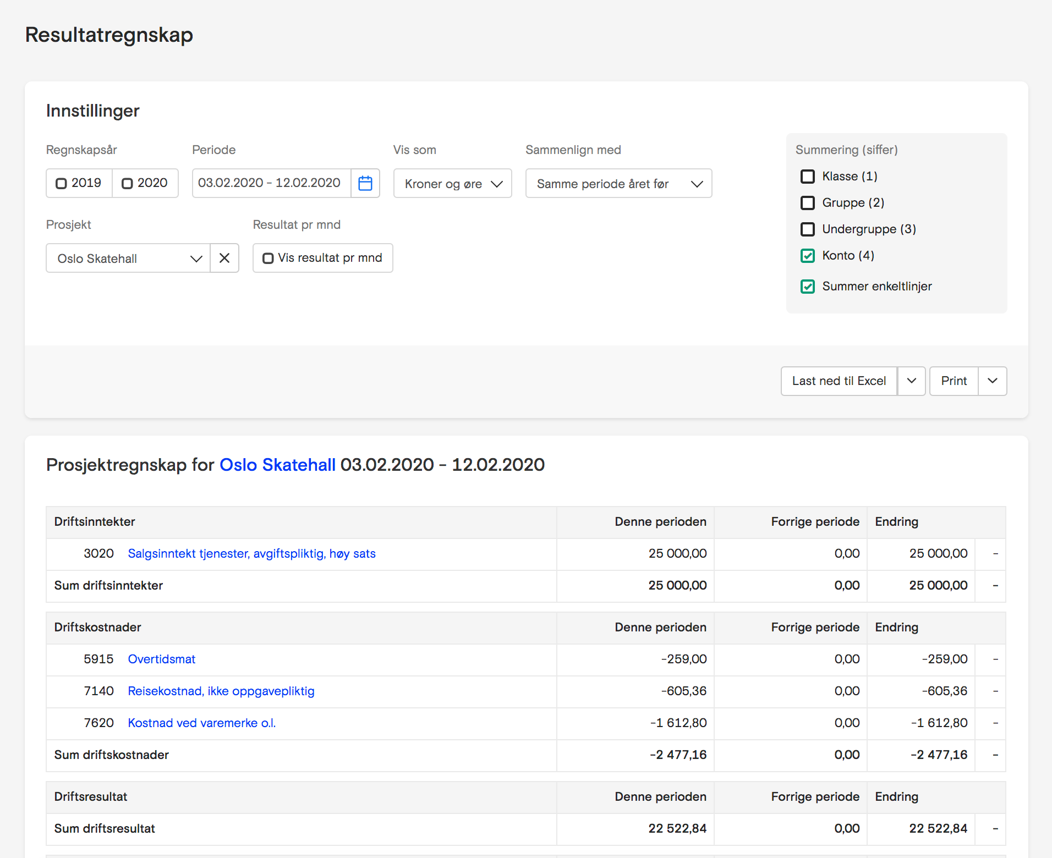This screenshot has height=858, width=1052.
Task: Check the Klasse (1) summation box
Action: pos(807,177)
